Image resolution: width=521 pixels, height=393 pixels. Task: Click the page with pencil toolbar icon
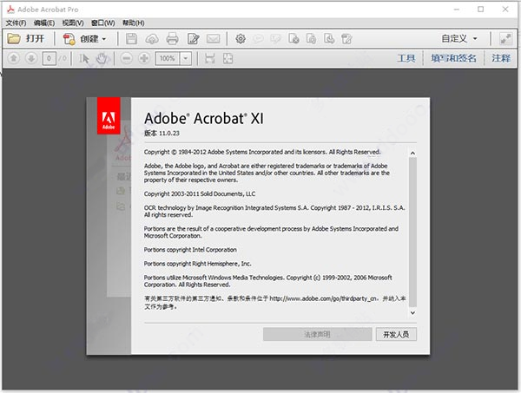[x=346, y=39]
